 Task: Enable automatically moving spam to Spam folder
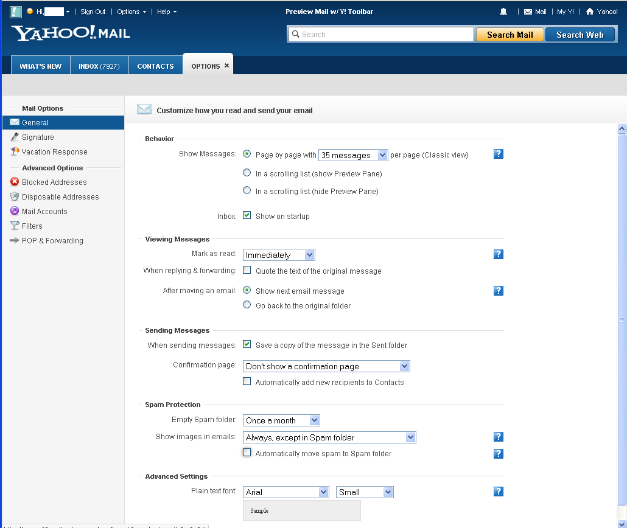pos(247,453)
